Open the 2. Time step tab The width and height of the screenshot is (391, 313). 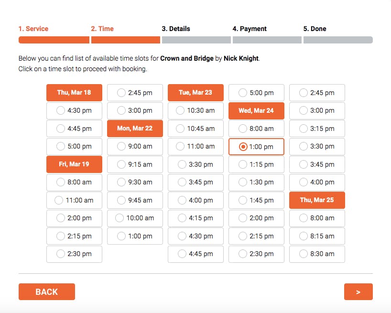pyautogui.click(x=102, y=29)
